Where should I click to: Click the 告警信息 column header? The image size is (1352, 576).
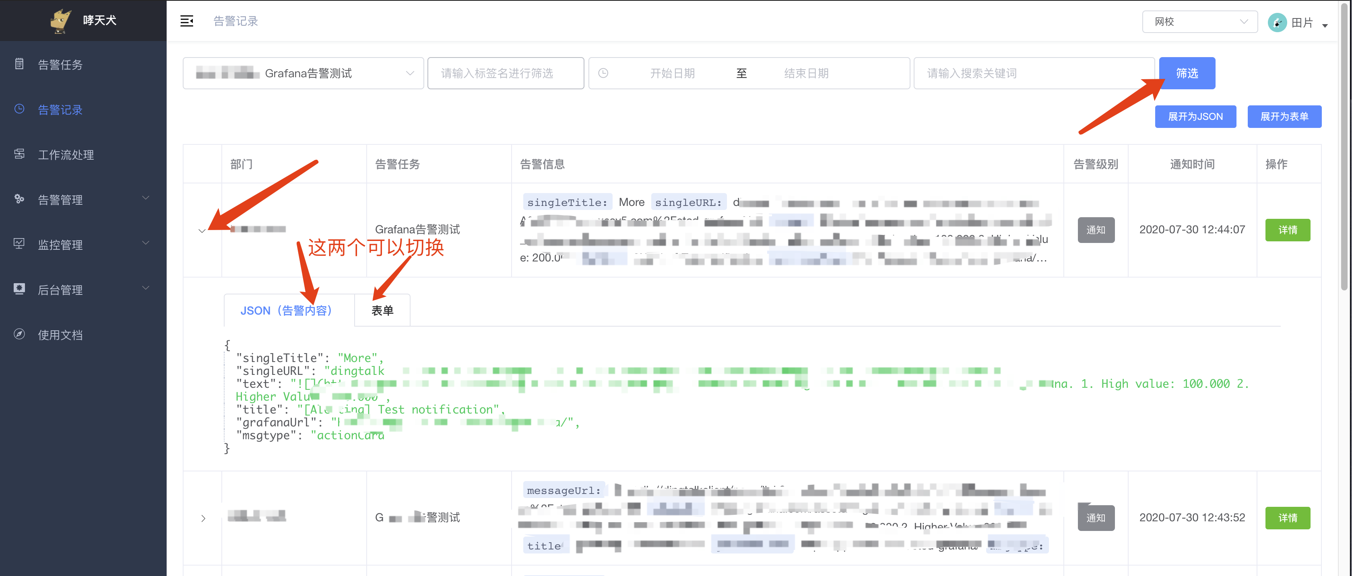(x=542, y=164)
